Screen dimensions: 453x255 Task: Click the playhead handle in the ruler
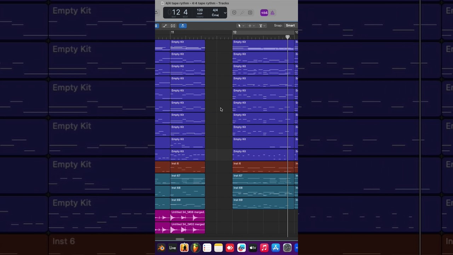(x=288, y=37)
